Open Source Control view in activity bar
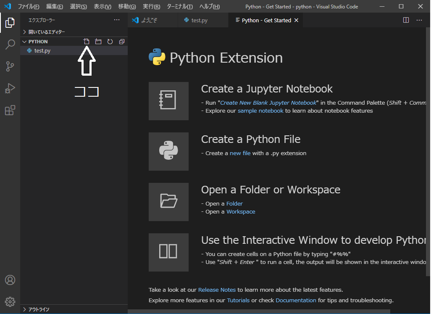The height and width of the screenshot is (314, 431). pos(10,66)
